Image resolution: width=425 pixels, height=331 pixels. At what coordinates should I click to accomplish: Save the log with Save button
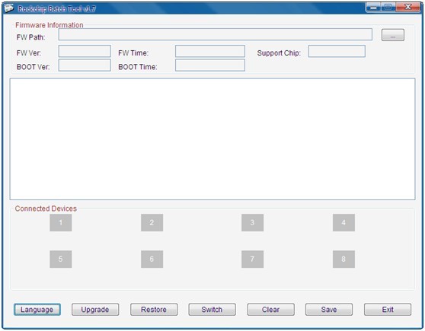tap(329, 310)
